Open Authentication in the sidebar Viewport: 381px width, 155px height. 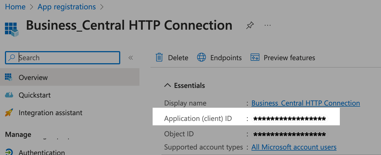(x=42, y=152)
